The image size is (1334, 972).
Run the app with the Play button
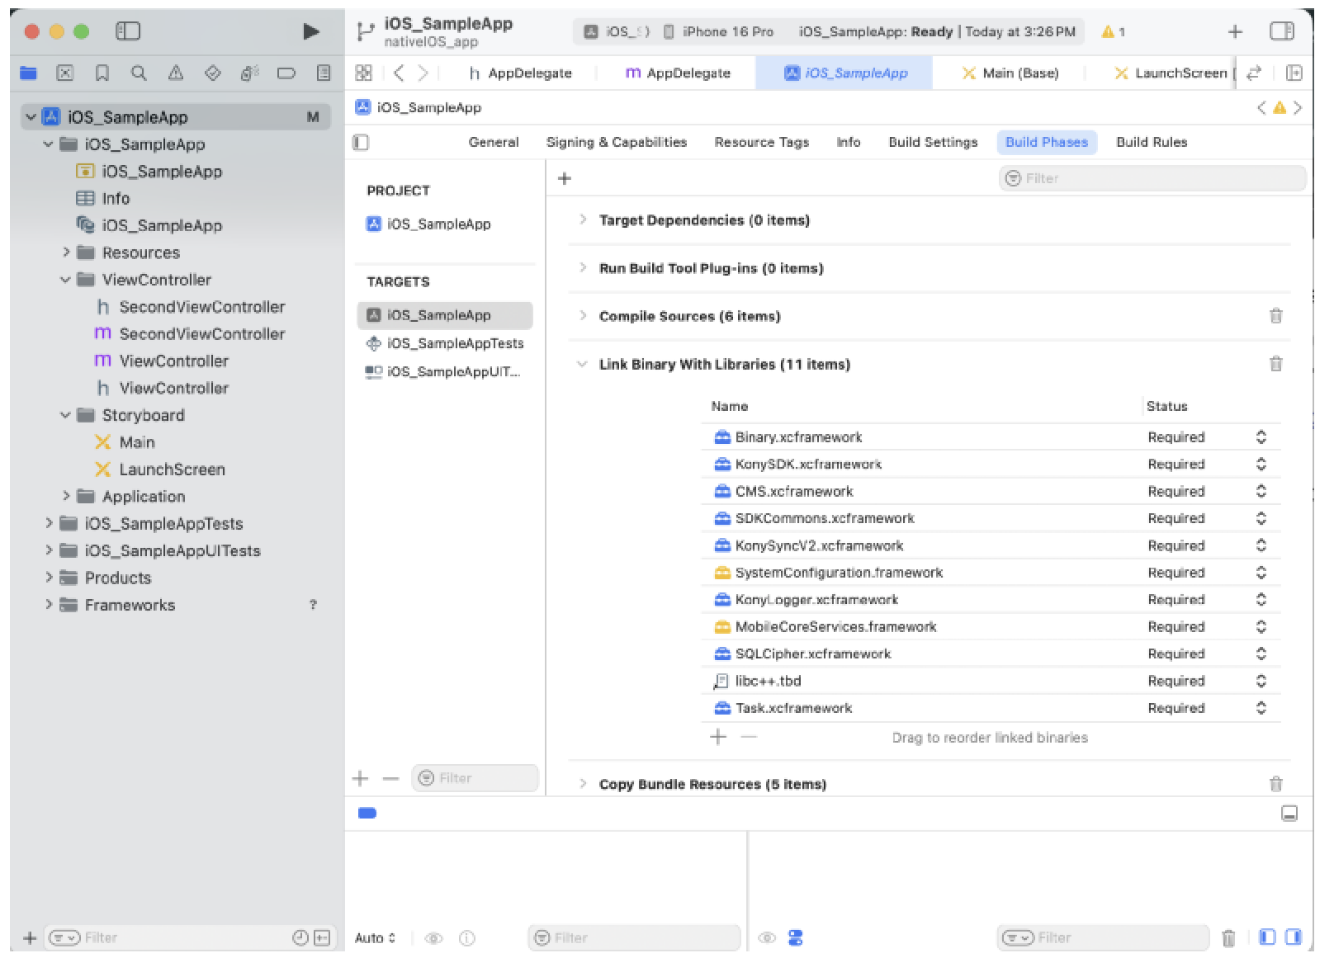point(310,31)
